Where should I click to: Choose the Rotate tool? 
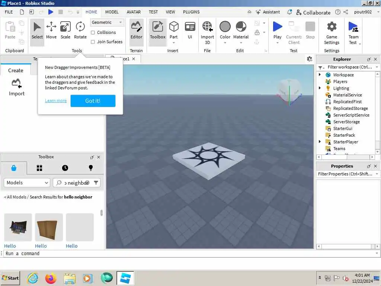coord(80,31)
